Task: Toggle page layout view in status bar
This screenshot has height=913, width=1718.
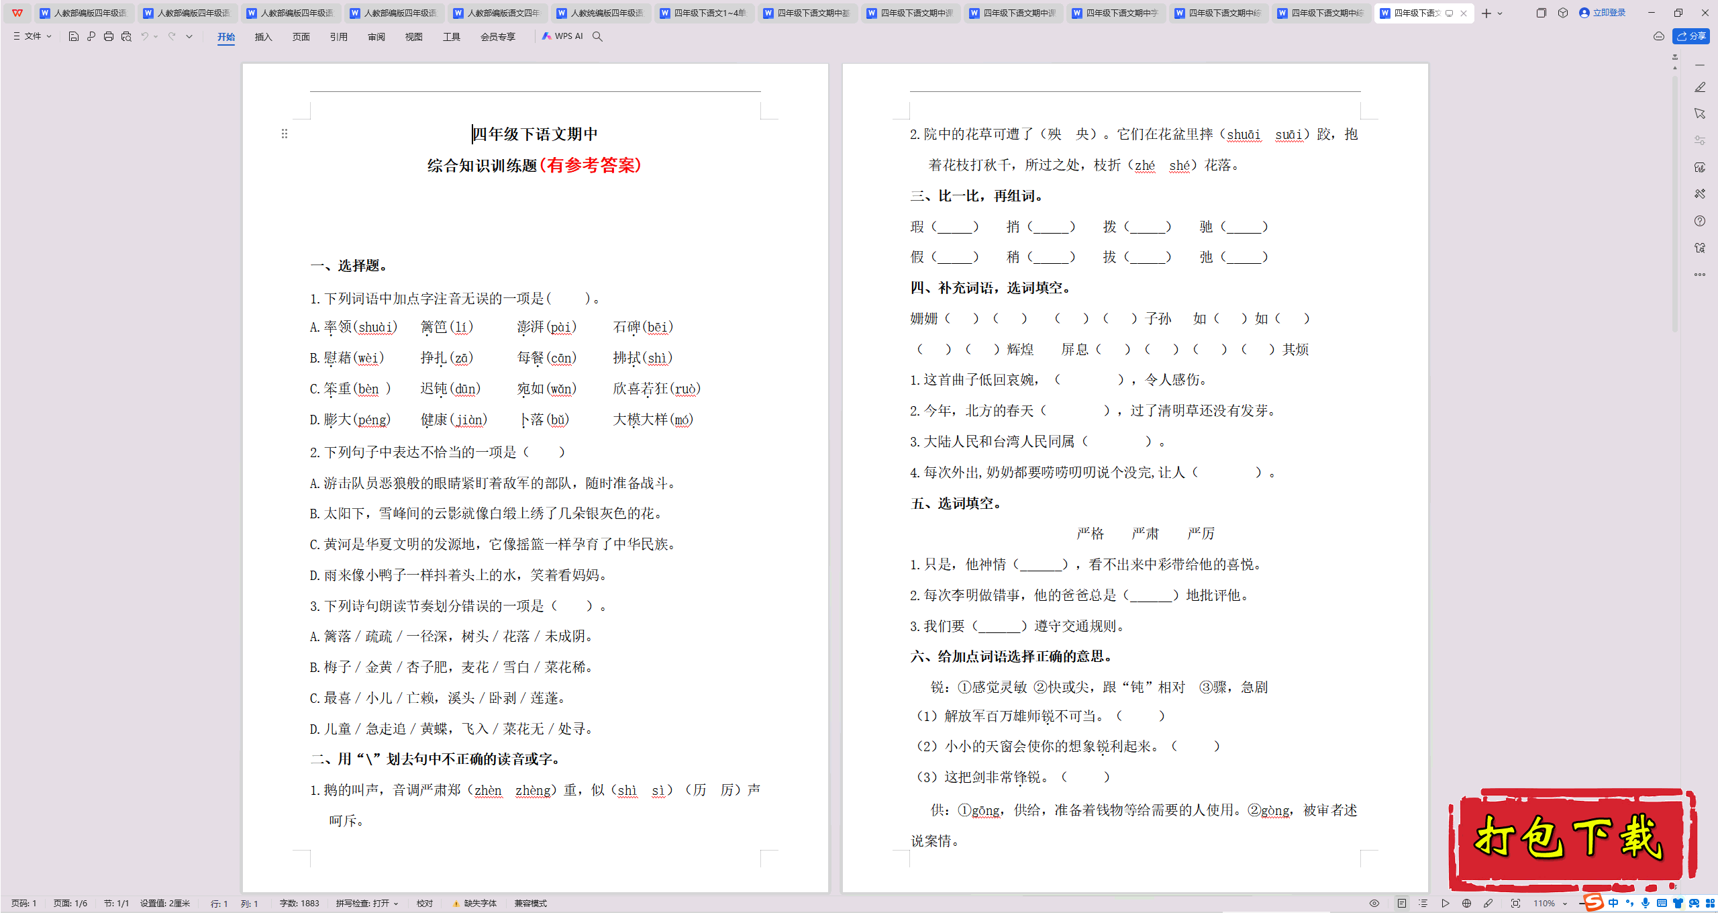Action: (x=1402, y=904)
